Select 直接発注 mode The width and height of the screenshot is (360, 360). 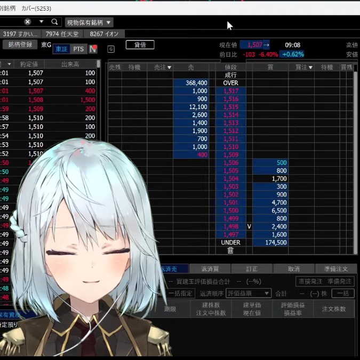310,282
